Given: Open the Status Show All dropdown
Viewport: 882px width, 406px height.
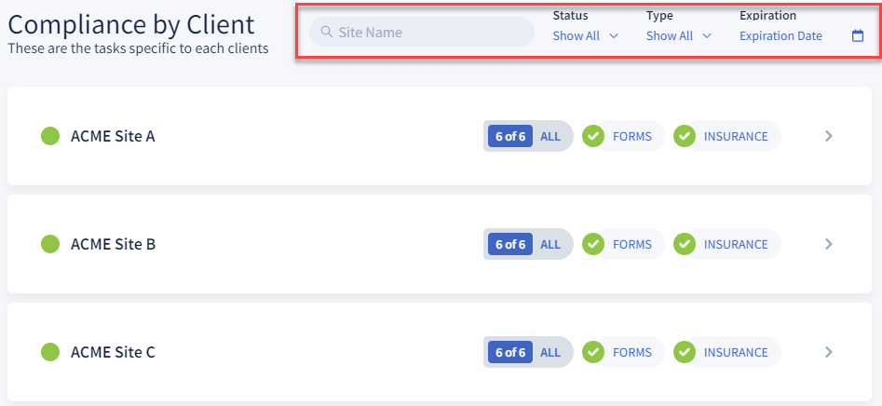Looking at the screenshot, I should click(x=585, y=36).
